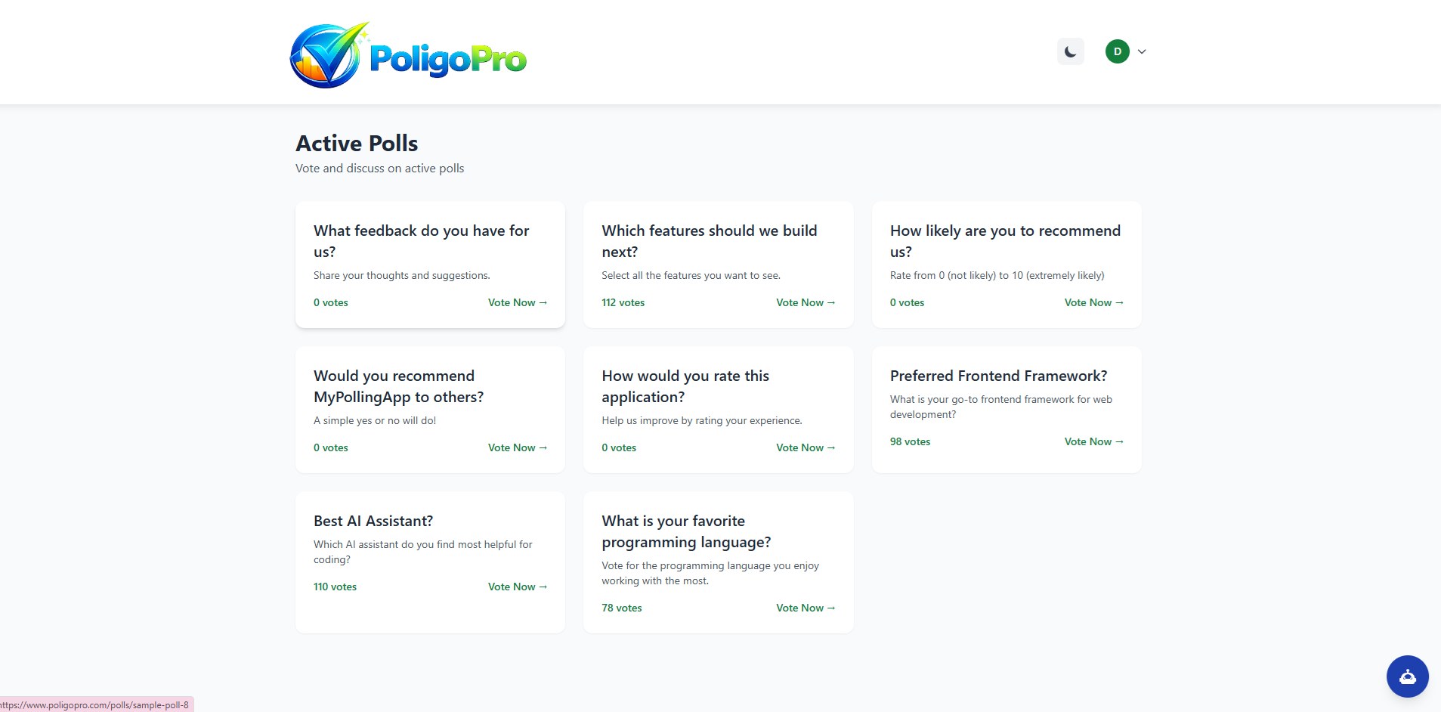The width and height of the screenshot is (1441, 712).
Task: Vote Now on favorite programming language poll
Action: [x=805, y=608]
